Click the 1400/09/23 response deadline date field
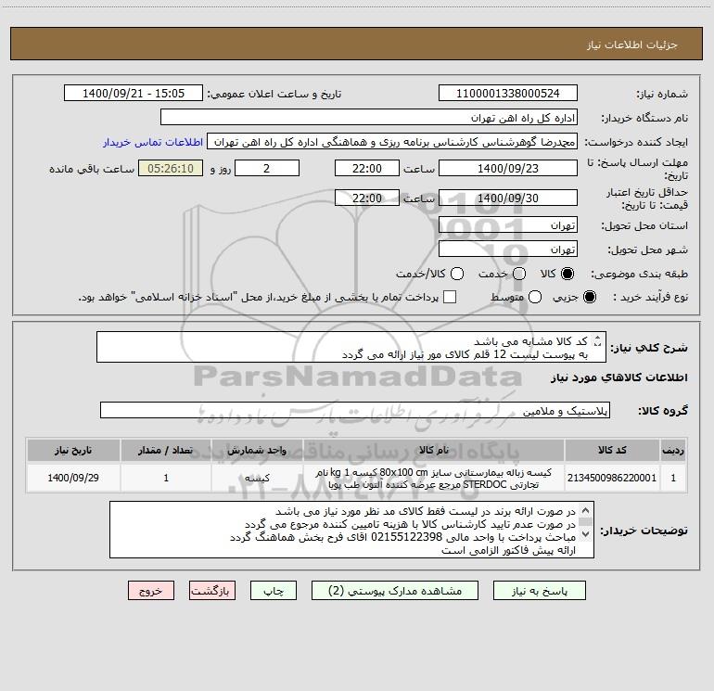 pos(508,168)
